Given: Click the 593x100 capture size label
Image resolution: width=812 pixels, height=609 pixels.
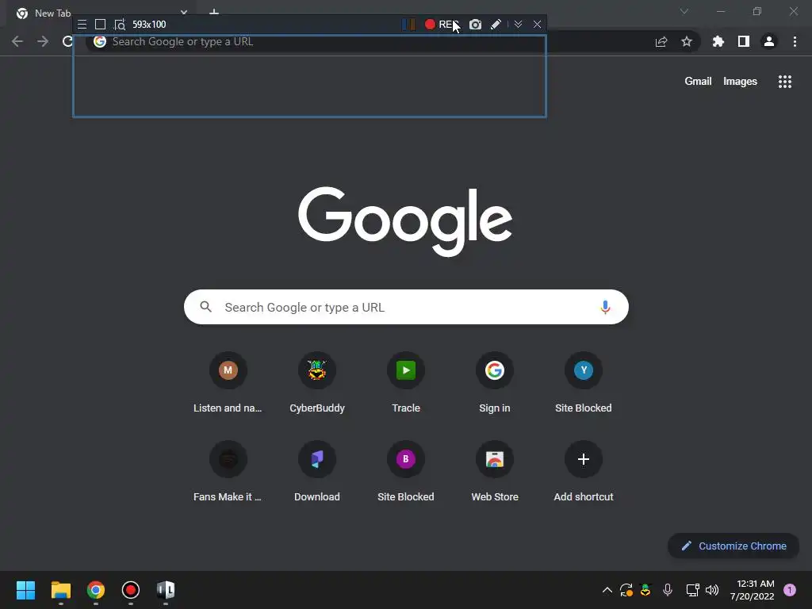Looking at the screenshot, I should [x=149, y=25].
